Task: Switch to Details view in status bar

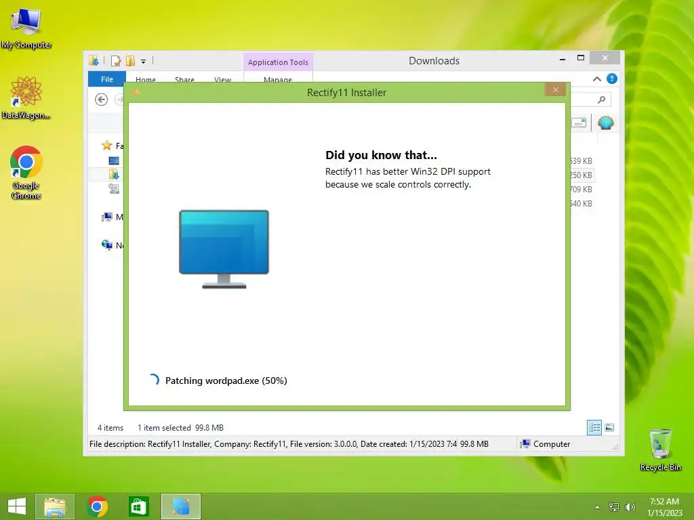Action: tap(594, 428)
